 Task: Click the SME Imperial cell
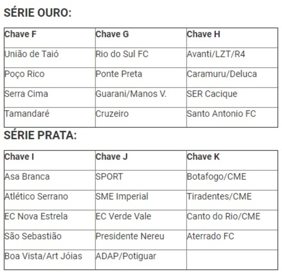tap(141, 200)
